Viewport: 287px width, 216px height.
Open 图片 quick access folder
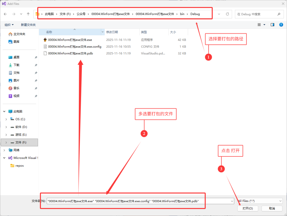click(14, 81)
